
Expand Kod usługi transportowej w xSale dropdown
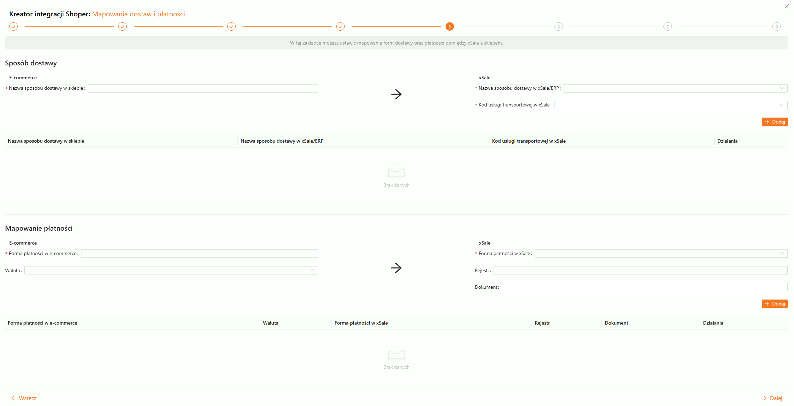670,105
